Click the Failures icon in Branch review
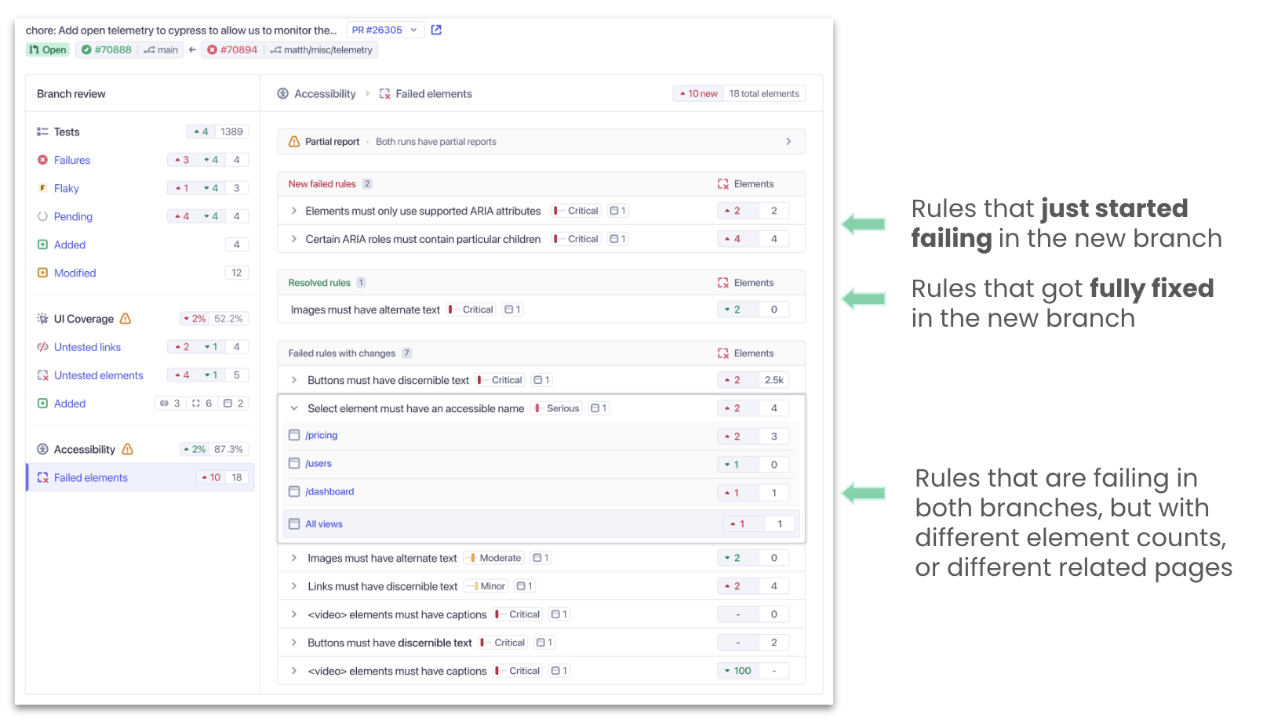 (43, 160)
